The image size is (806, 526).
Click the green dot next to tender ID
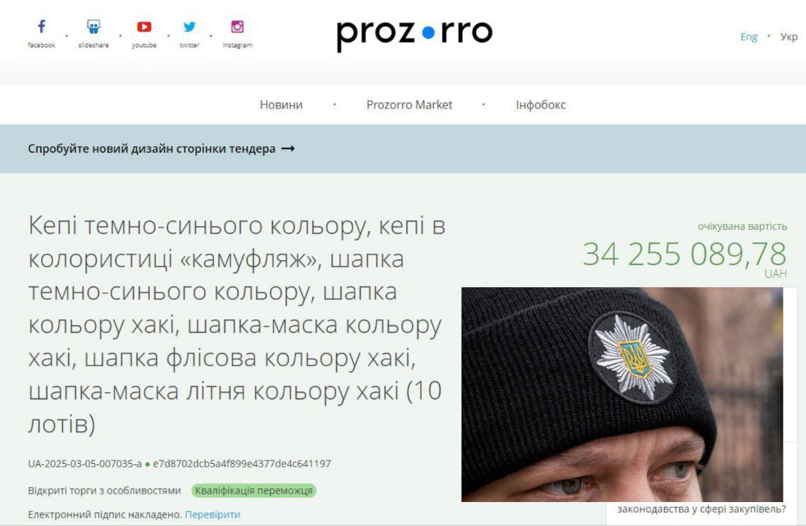pos(147,464)
